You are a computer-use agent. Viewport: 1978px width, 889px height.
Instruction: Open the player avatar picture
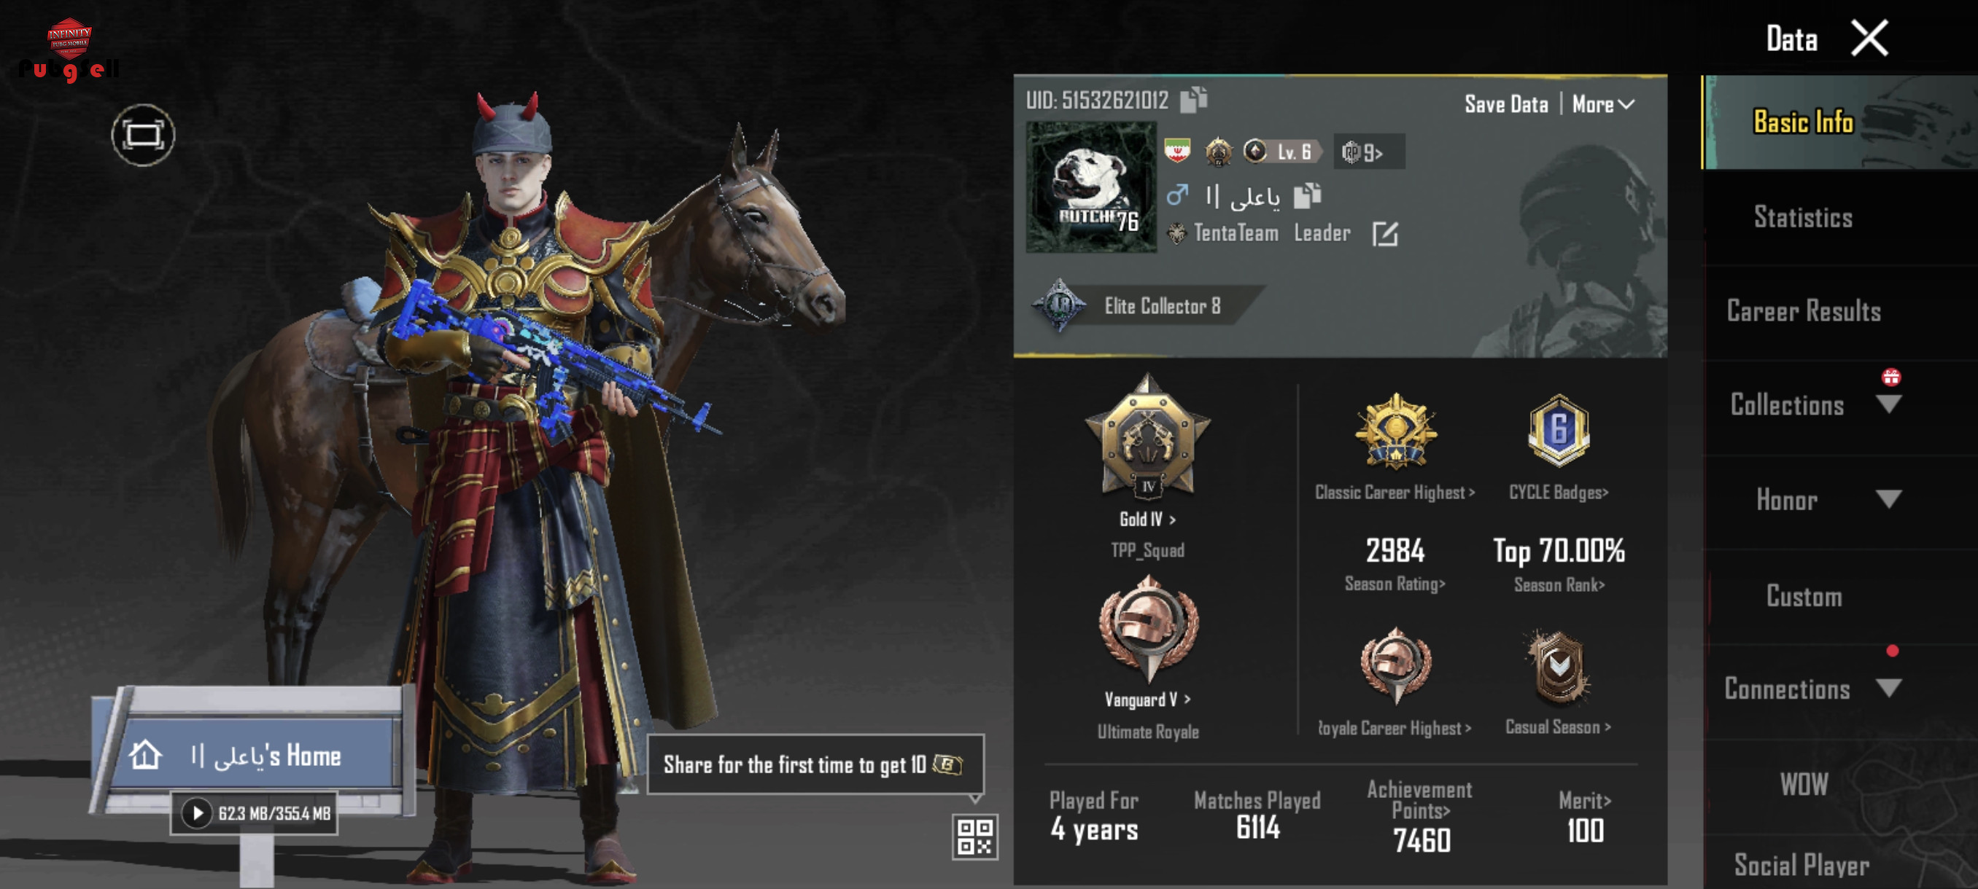(x=1091, y=187)
